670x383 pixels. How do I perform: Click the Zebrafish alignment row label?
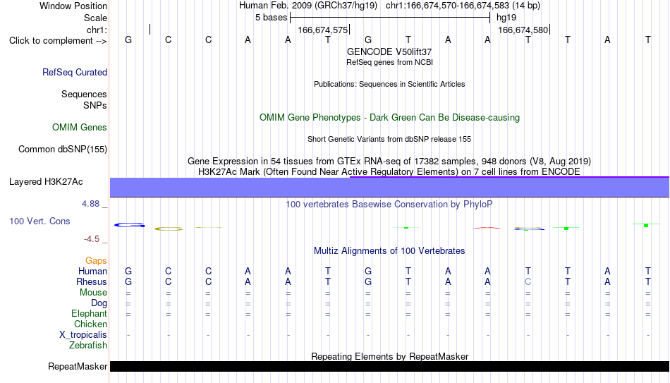88,346
